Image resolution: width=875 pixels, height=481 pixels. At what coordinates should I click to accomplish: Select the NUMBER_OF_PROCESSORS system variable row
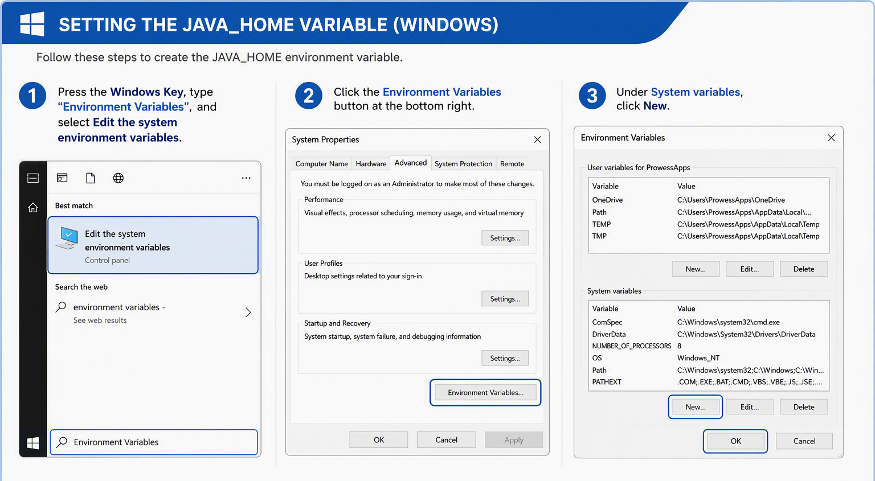pos(709,346)
